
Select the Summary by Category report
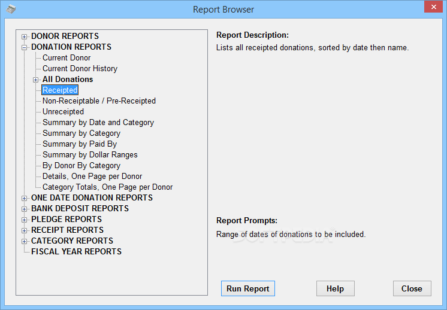pyautogui.click(x=81, y=133)
